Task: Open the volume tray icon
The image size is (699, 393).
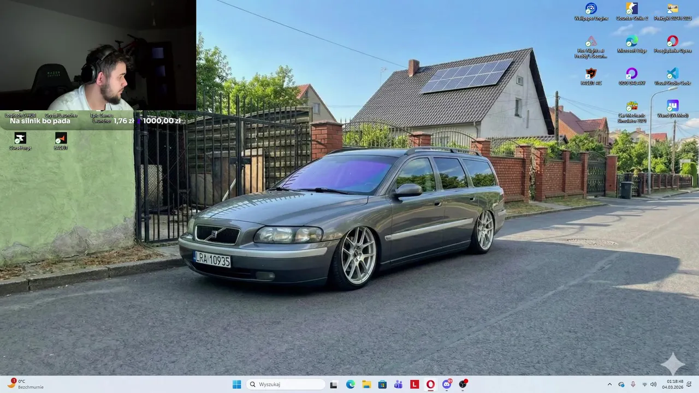Action: [x=654, y=384]
